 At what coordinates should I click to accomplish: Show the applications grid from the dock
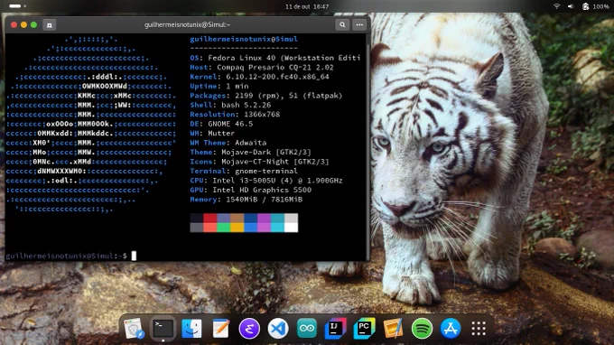point(479,329)
